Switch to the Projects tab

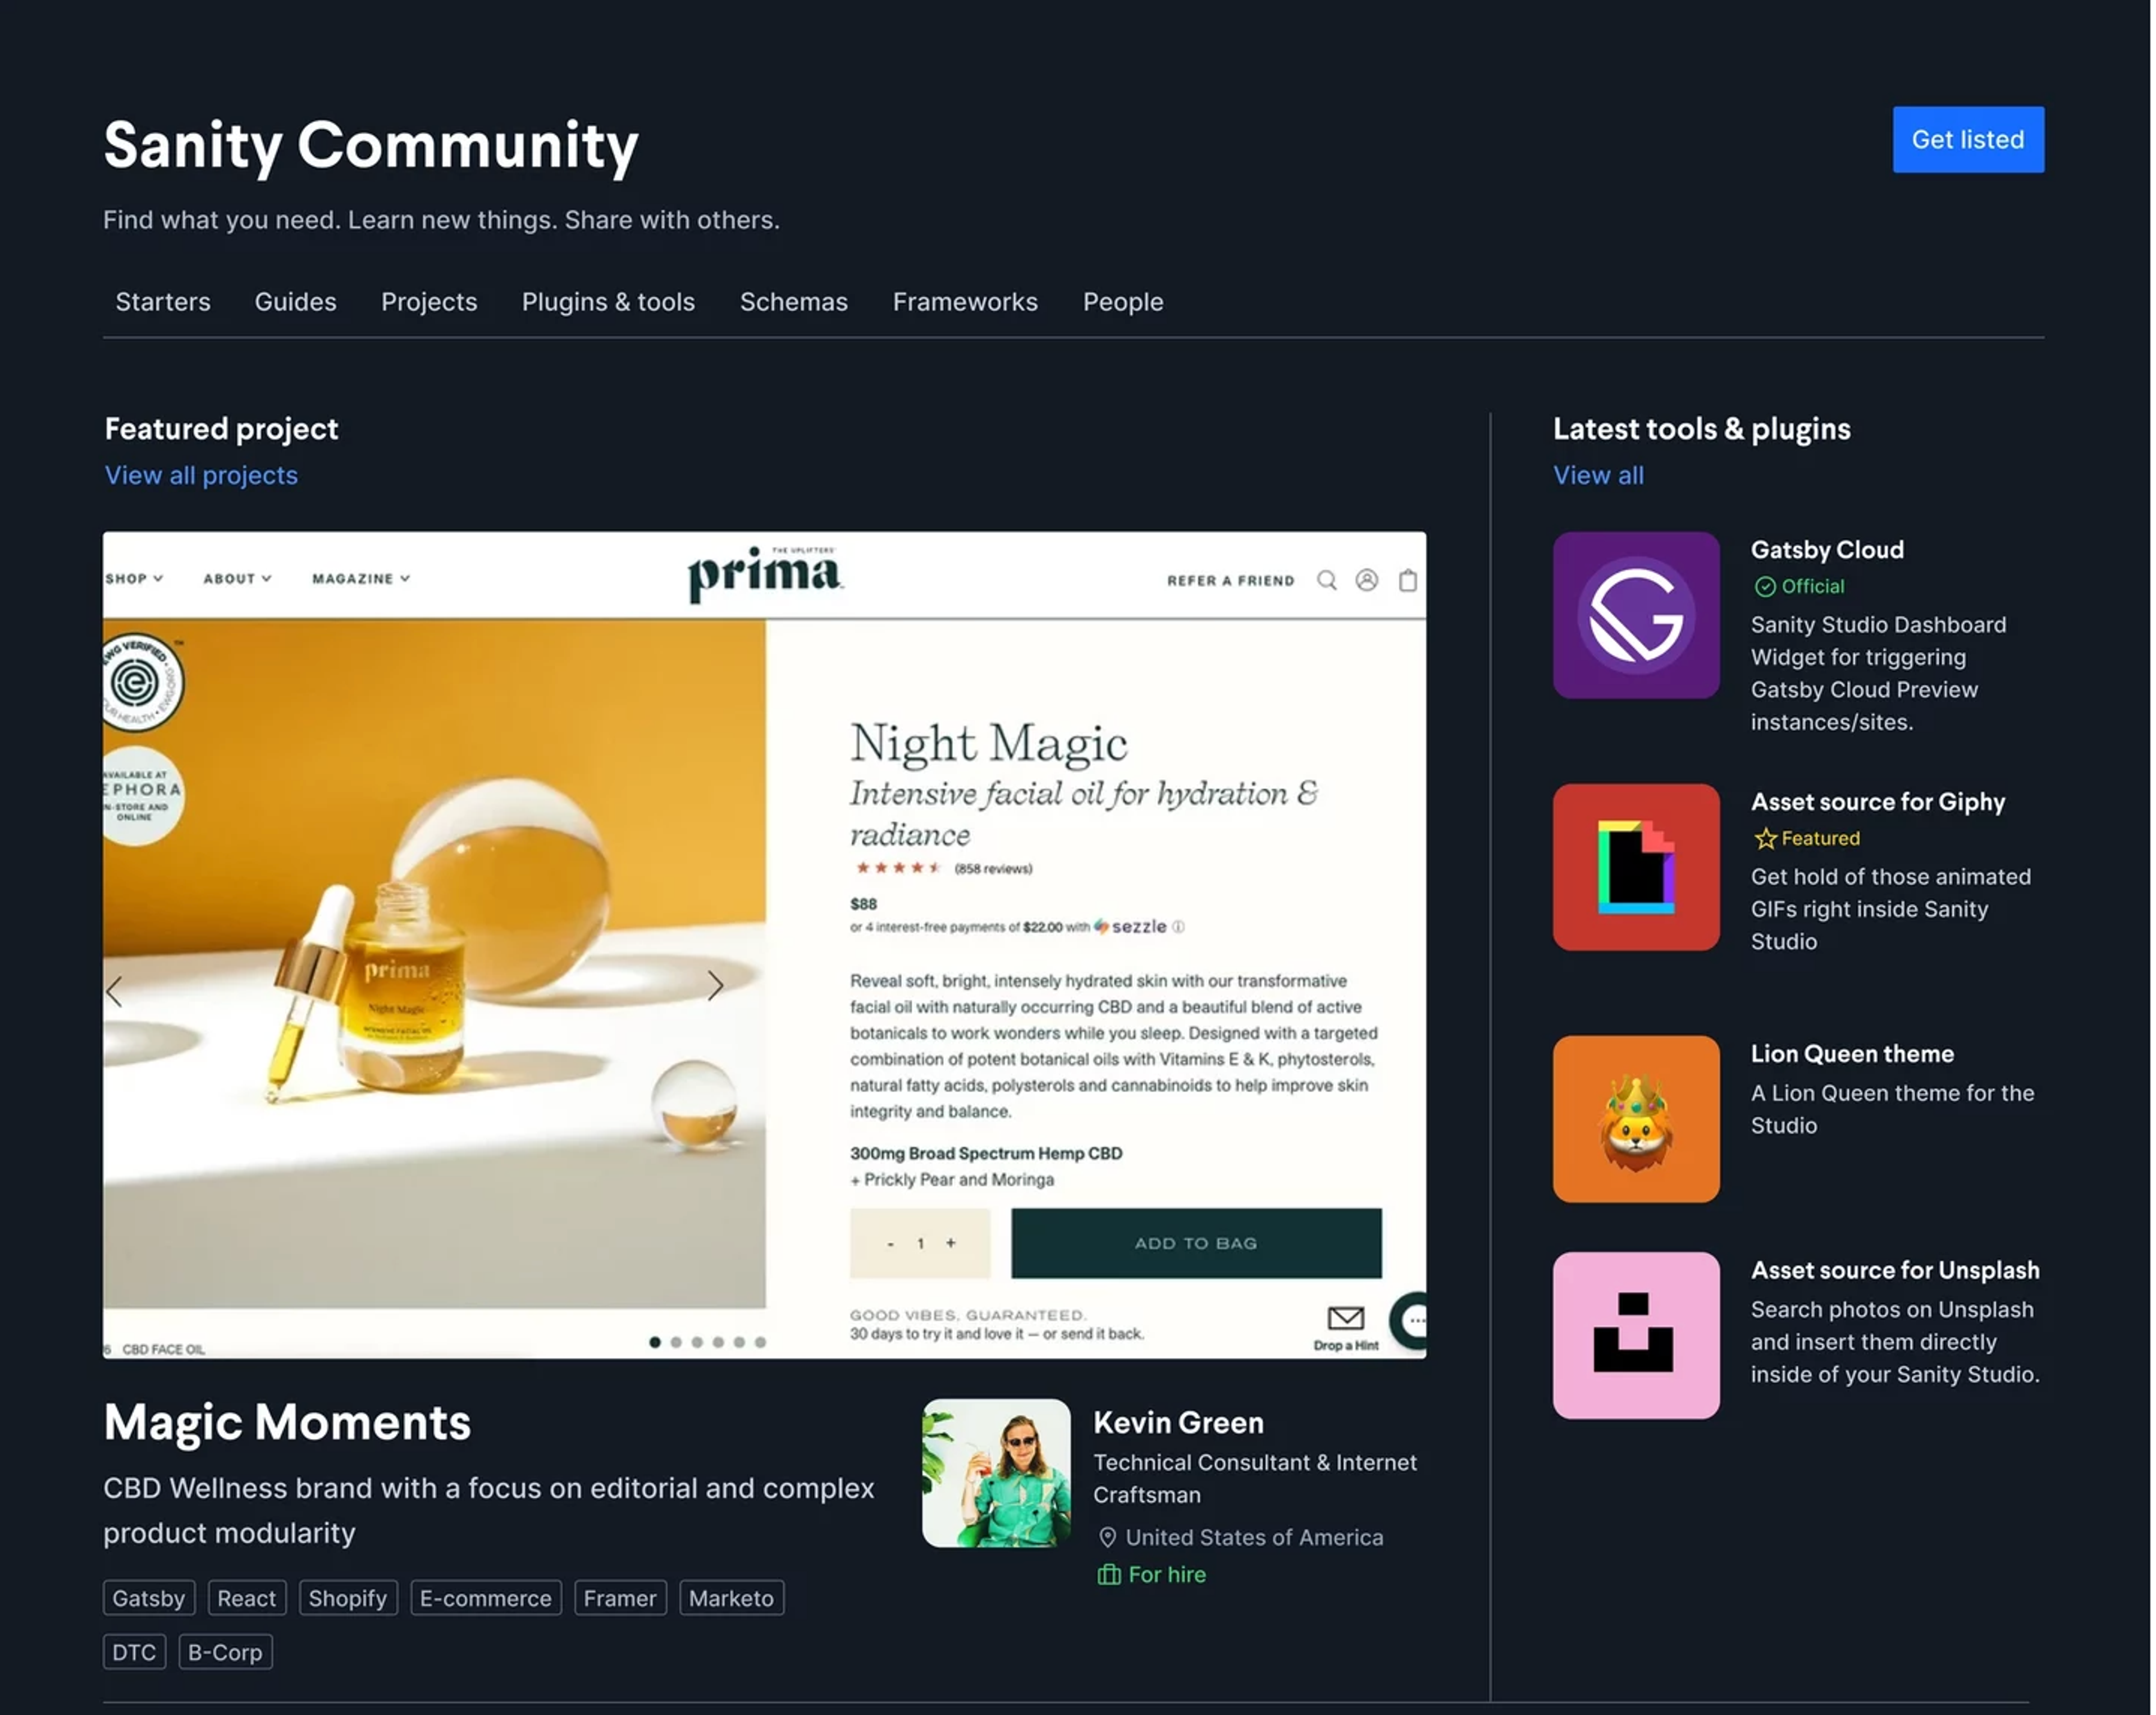(429, 302)
